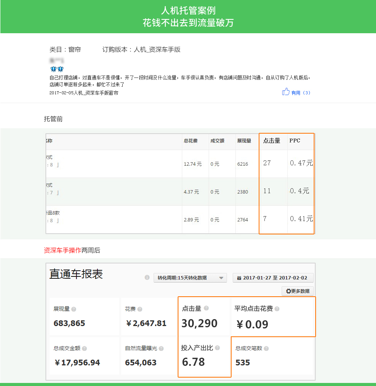Image resolution: width=376 pixels, height=386 pixels.
Task: Click the 直通车报表 report title
Action: pos(76,274)
